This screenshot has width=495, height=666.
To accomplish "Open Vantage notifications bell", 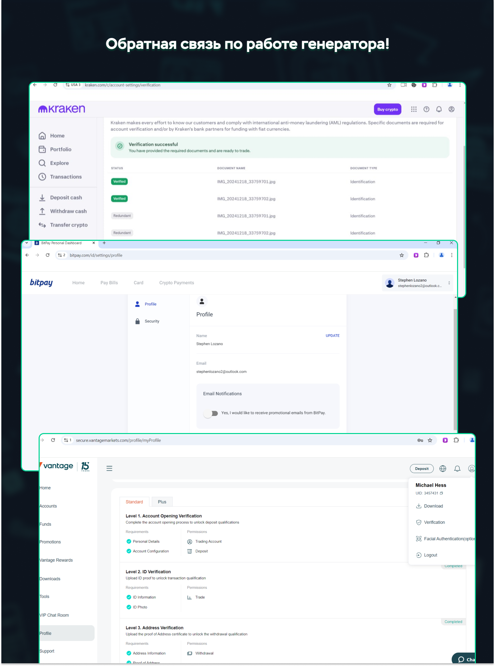I will pos(457,469).
